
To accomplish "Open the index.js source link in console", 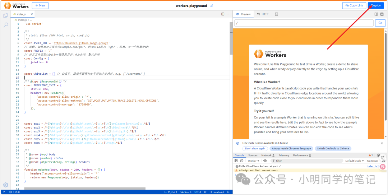I will coord(373,166).
